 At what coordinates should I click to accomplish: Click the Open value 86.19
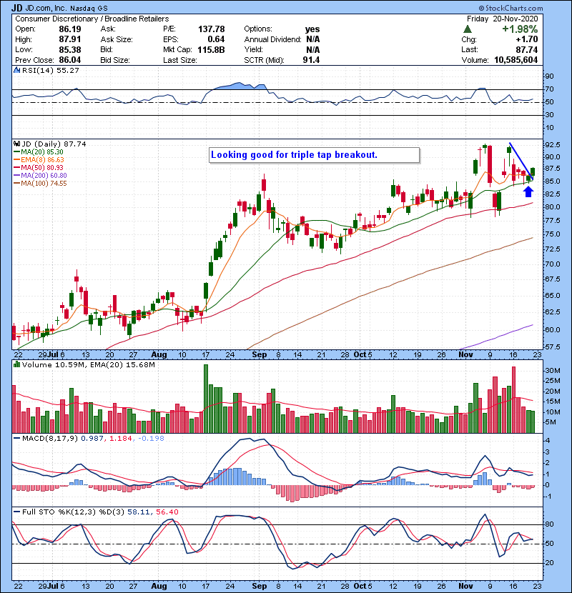click(70, 29)
